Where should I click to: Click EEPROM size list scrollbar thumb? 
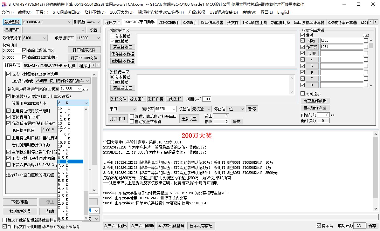pyautogui.click(x=86, y=203)
